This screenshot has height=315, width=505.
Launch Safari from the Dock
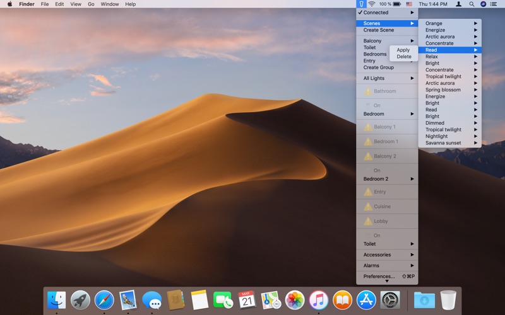click(104, 300)
